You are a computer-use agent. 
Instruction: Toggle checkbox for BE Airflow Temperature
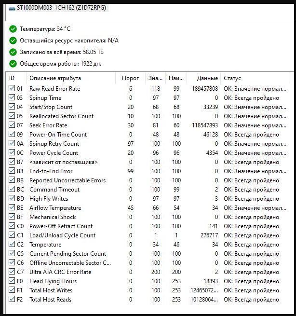pos(12,207)
